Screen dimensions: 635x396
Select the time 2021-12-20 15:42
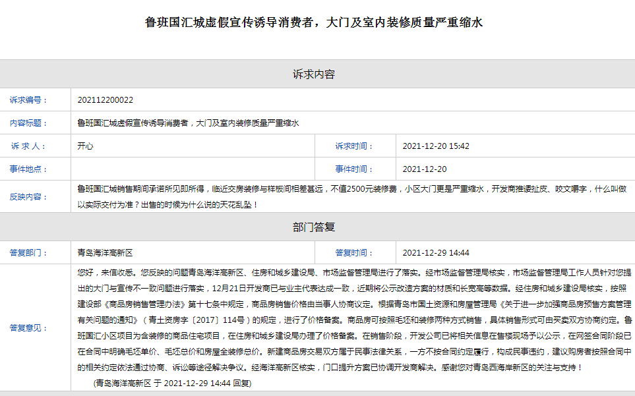point(436,146)
